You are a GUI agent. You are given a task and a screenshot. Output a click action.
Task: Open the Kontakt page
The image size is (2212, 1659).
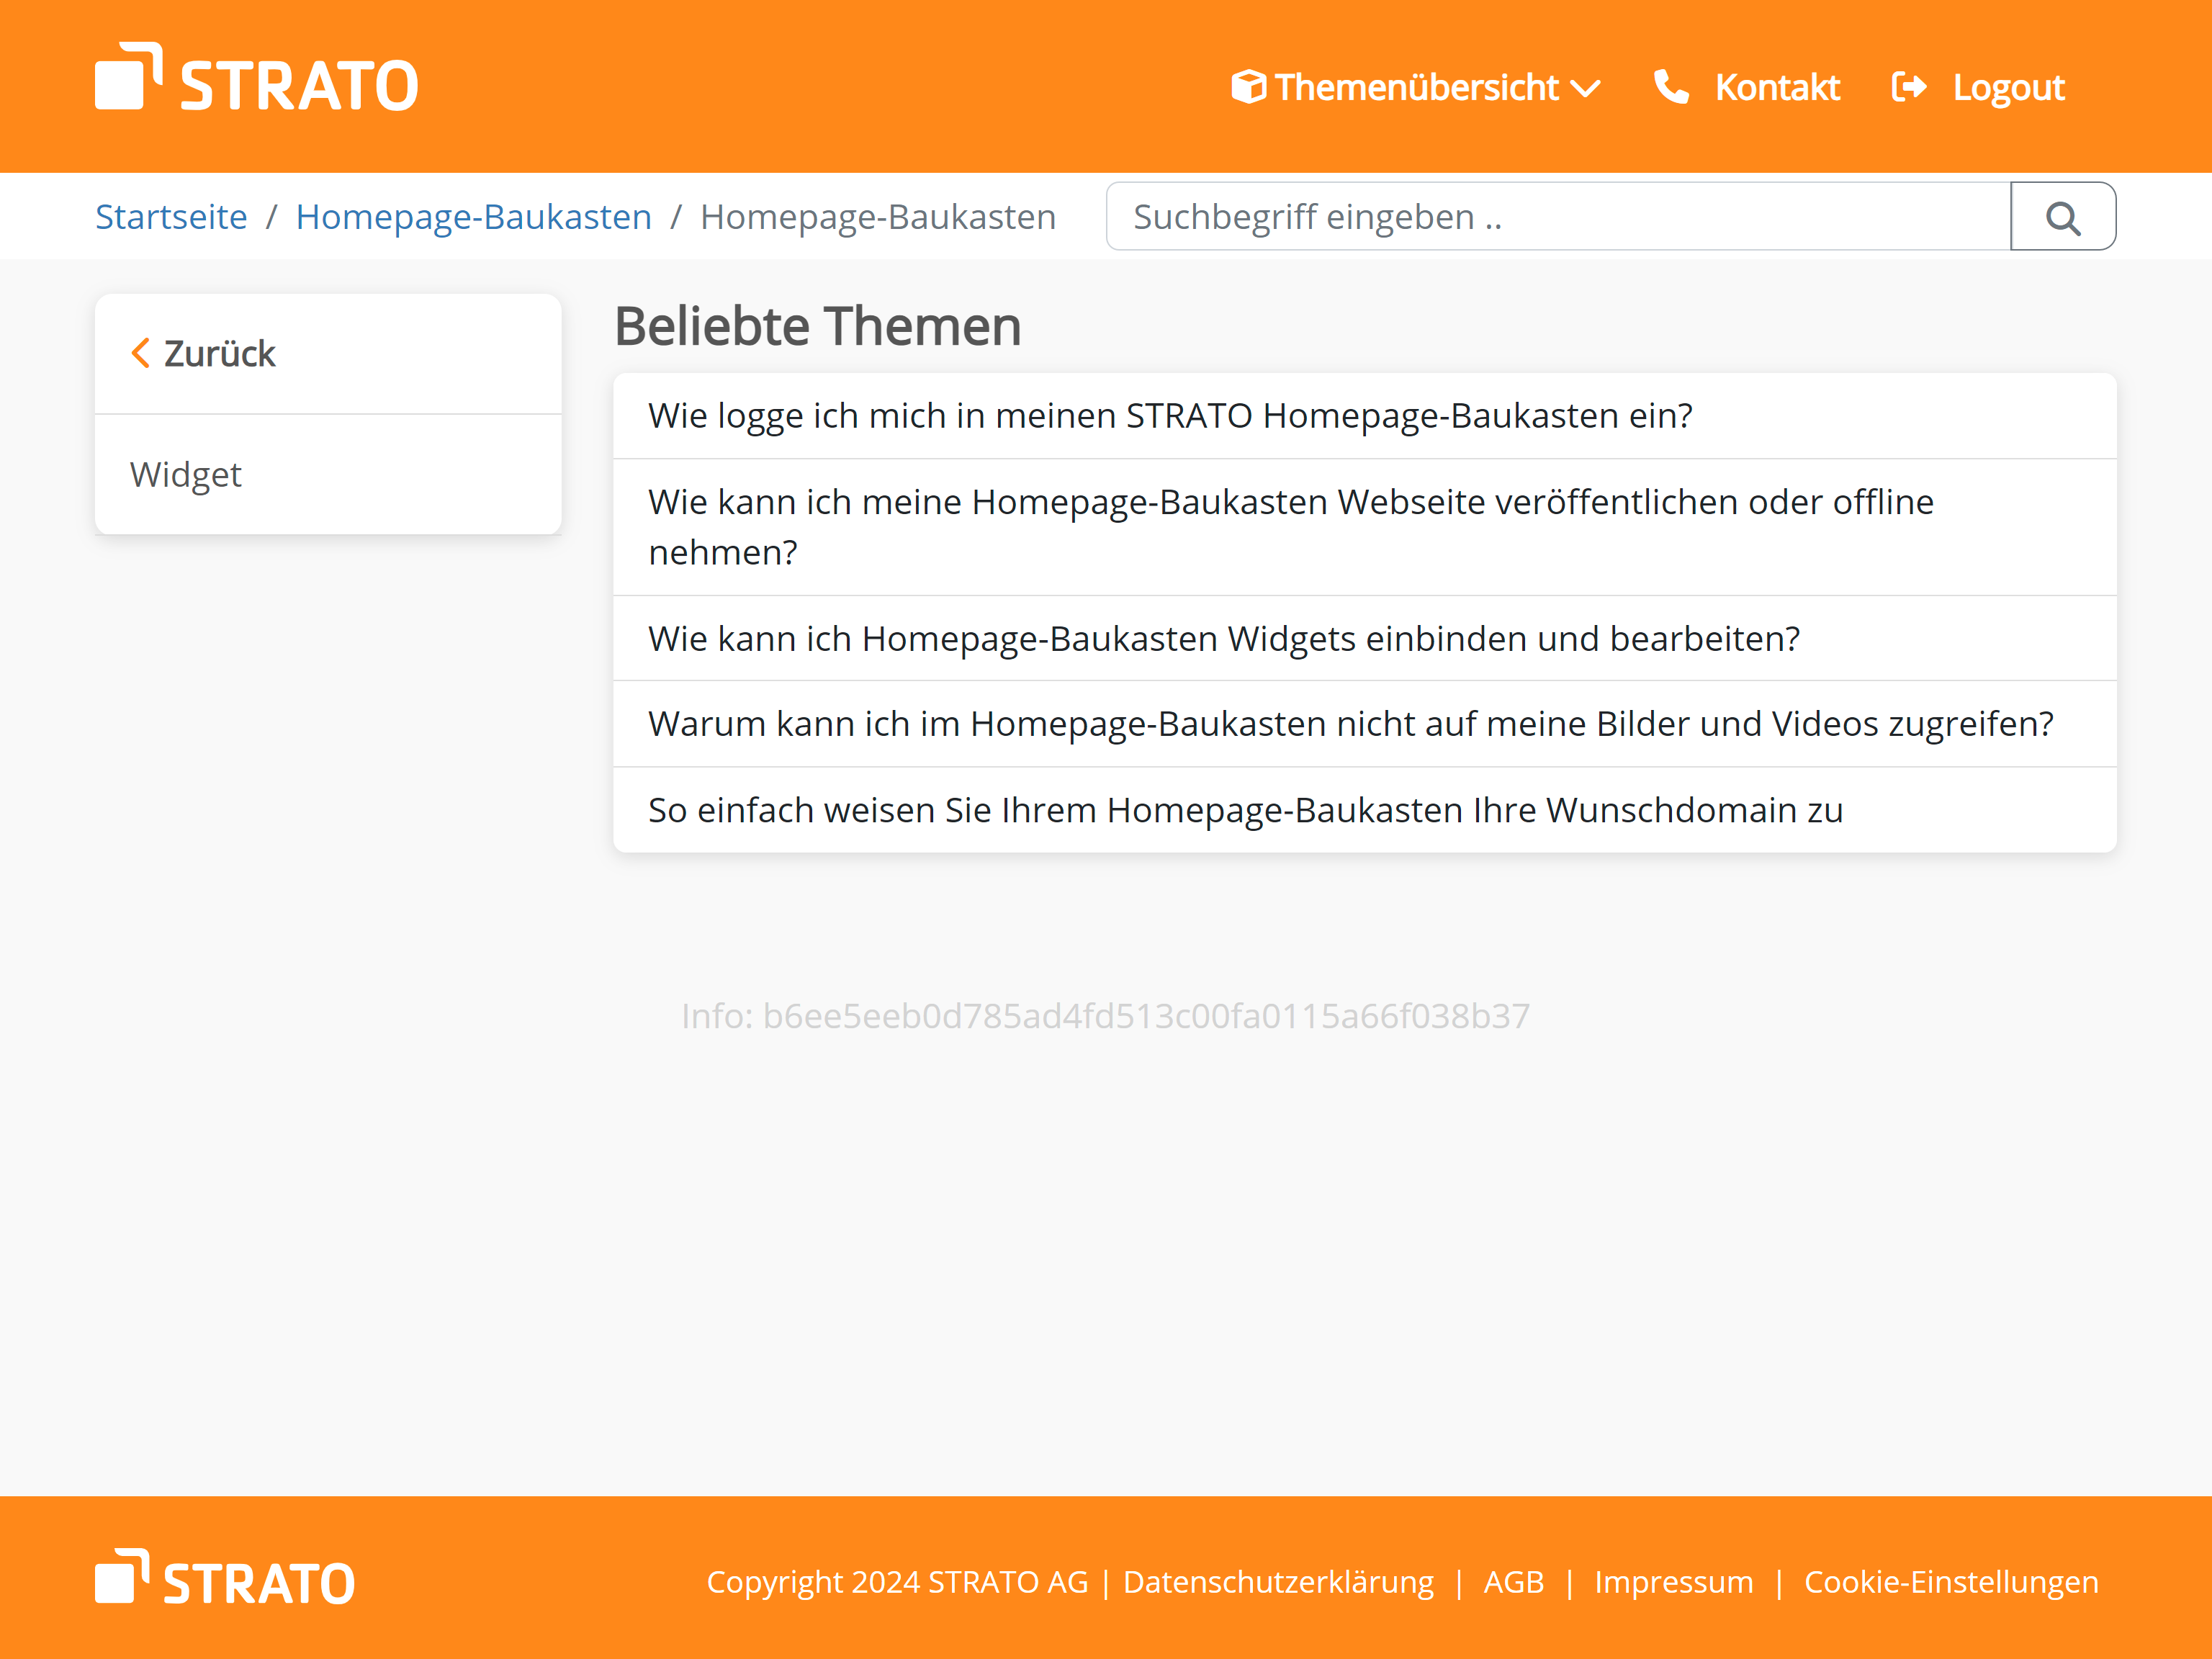[1777, 87]
